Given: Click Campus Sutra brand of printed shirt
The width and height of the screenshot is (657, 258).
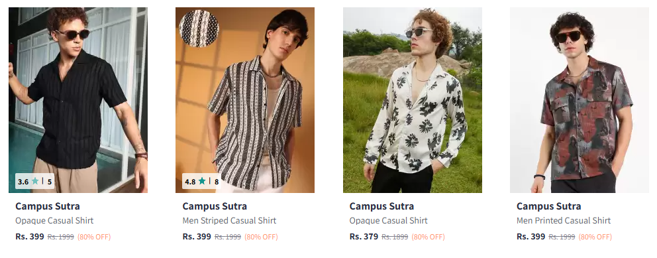Looking at the screenshot, I should (548, 206).
